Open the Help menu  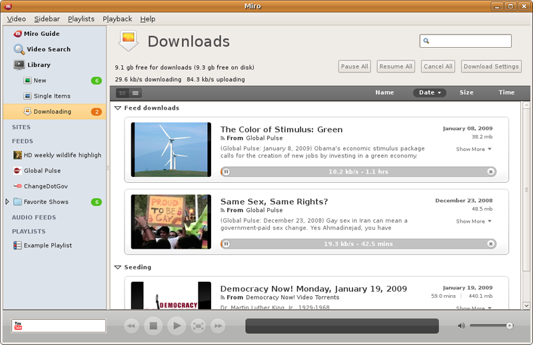click(147, 19)
